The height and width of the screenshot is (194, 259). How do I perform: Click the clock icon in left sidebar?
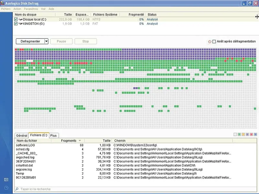pos(6,188)
